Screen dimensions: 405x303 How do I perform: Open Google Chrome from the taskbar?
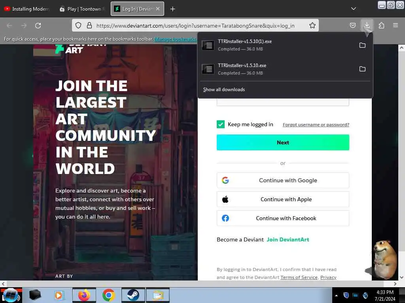pyautogui.click(x=108, y=295)
